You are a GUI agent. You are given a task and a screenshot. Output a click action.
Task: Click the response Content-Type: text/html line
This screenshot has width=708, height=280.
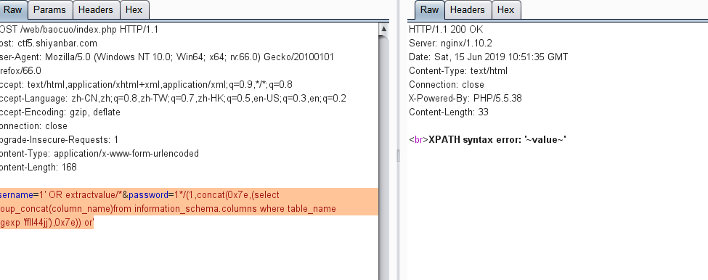(x=458, y=71)
